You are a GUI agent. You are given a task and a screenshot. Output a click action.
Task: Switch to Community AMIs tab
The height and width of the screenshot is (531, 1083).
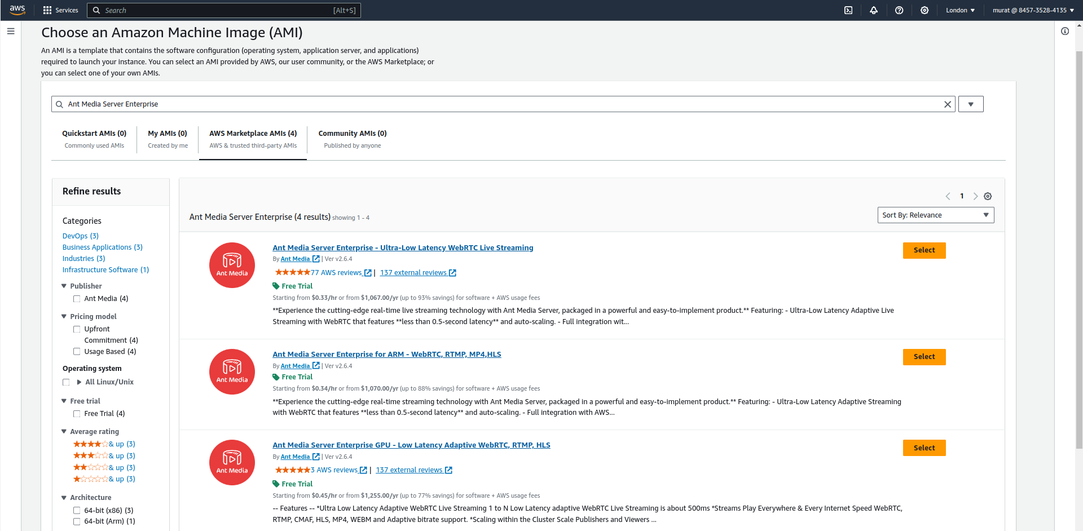tap(353, 139)
